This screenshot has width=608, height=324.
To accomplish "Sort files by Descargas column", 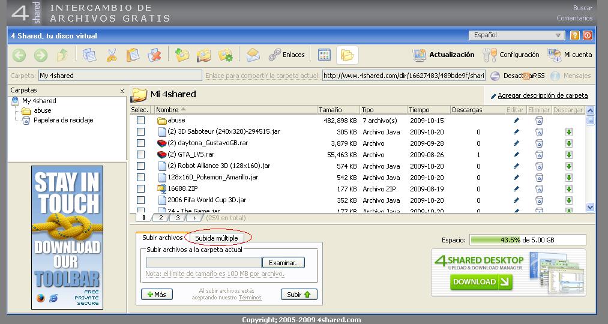I will pos(477,110).
